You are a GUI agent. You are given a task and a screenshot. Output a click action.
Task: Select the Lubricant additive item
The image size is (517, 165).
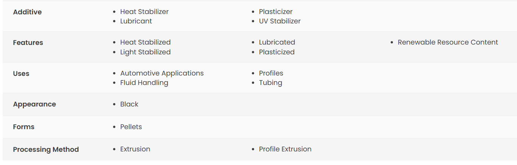136,21
